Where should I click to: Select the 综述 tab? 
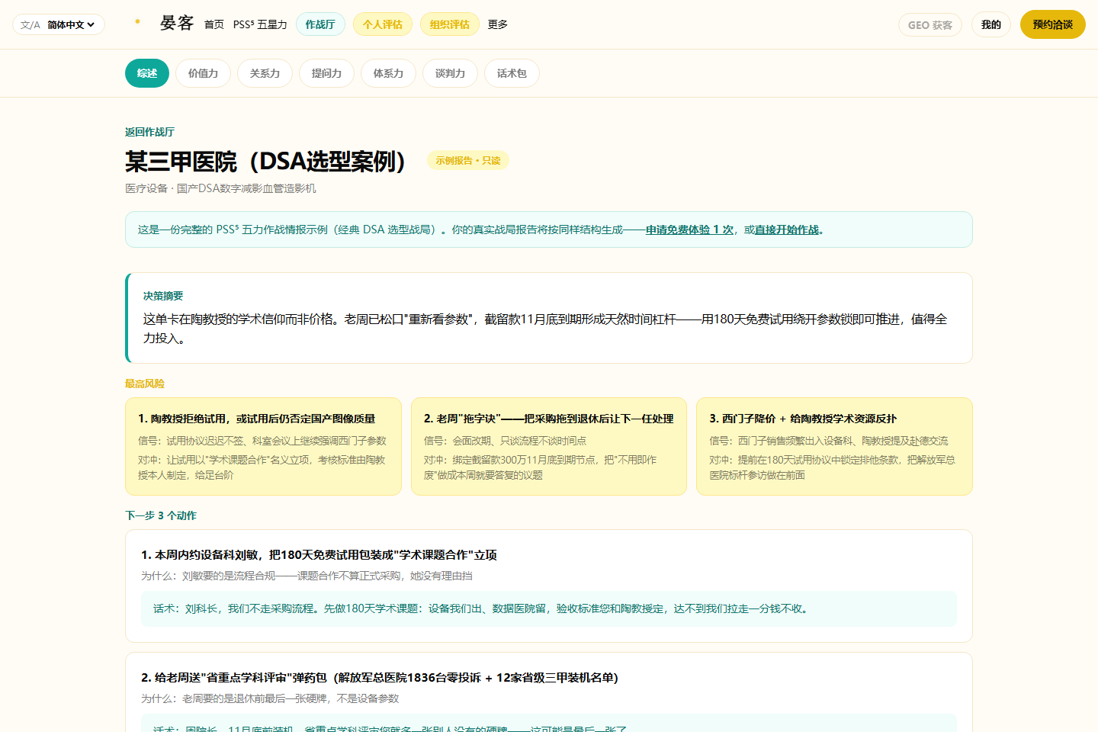point(147,73)
